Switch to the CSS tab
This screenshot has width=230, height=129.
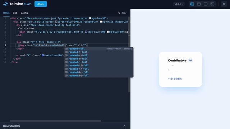click(x=15, y=13)
